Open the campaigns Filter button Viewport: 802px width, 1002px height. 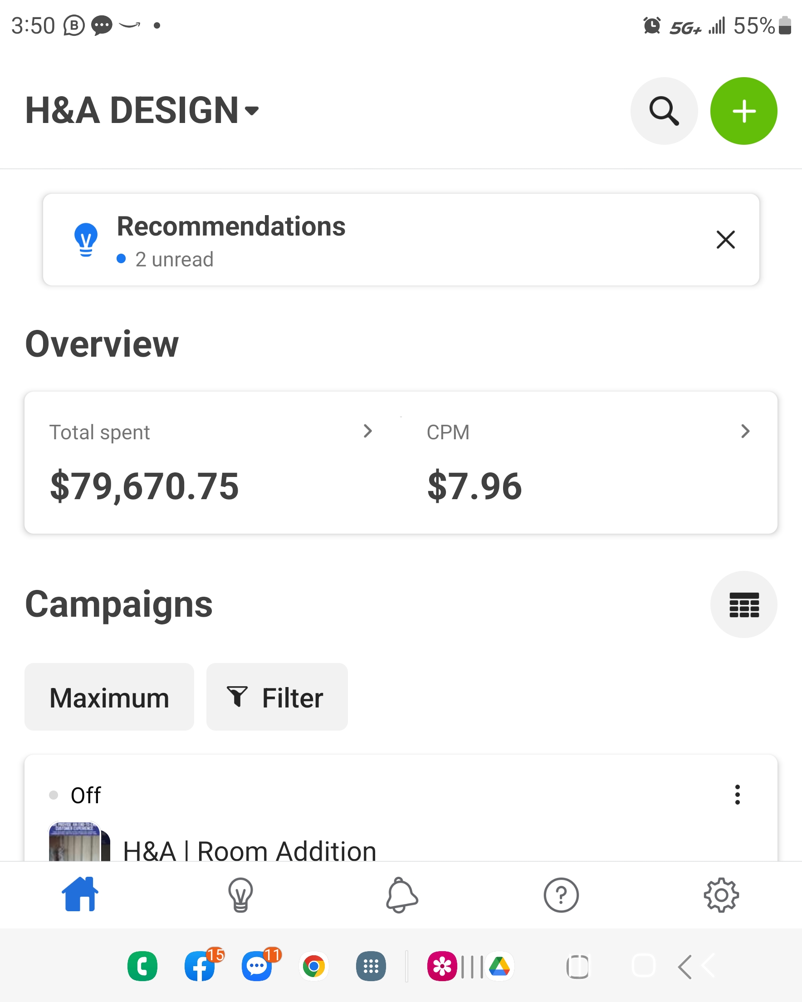tap(277, 697)
